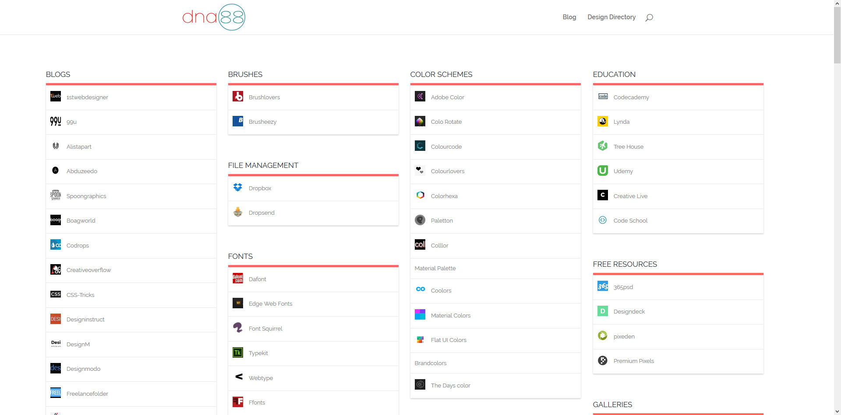The width and height of the screenshot is (841, 415).
Task: Click the Codecademy link
Action: tap(631, 97)
